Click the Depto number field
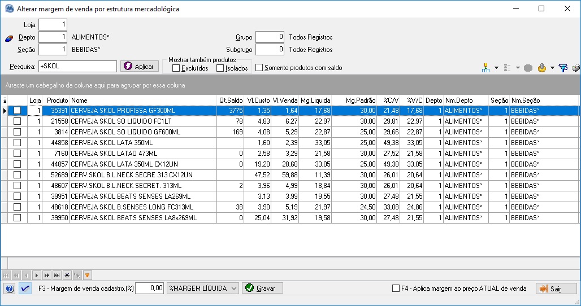581x306 pixels. pyautogui.click(x=53, y=37)
